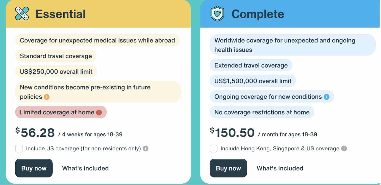Click the Limited coverage at home tag
This screenshot has width=381, height=185.
coord(61,112)
